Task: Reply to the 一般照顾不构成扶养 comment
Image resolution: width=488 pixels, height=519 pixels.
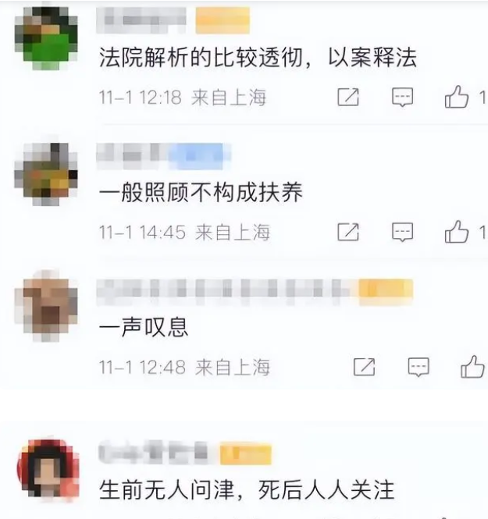Action: coord(402,232)
